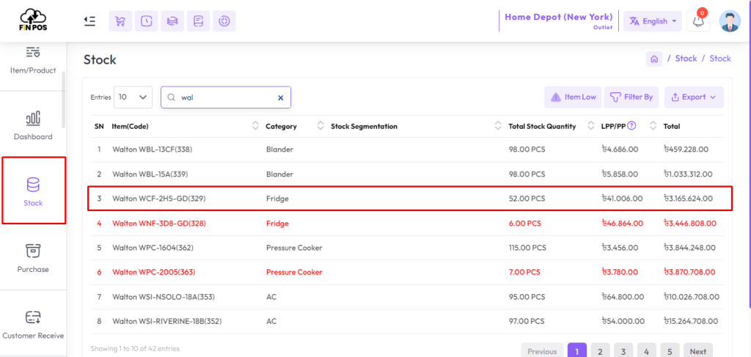Collapse sidebar with the menu toggle icon
Screen dimensions: 751x357
tap(89, 21)
